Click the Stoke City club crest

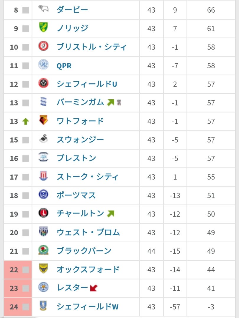click(43, 176)
